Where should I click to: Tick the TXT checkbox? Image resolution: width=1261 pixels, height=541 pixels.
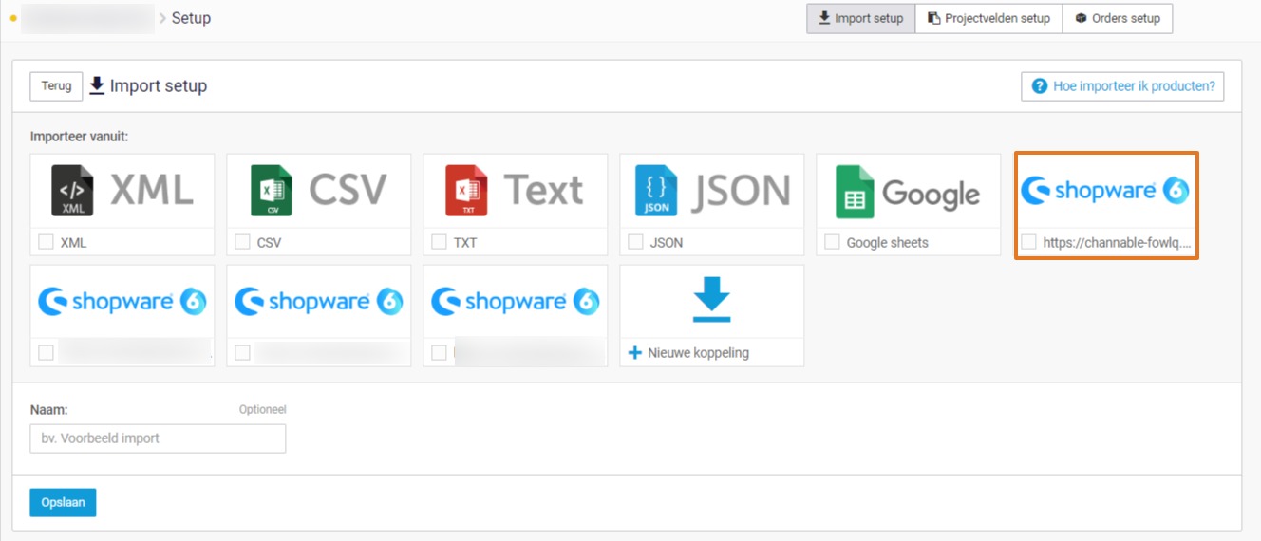[x=439, y=242]
